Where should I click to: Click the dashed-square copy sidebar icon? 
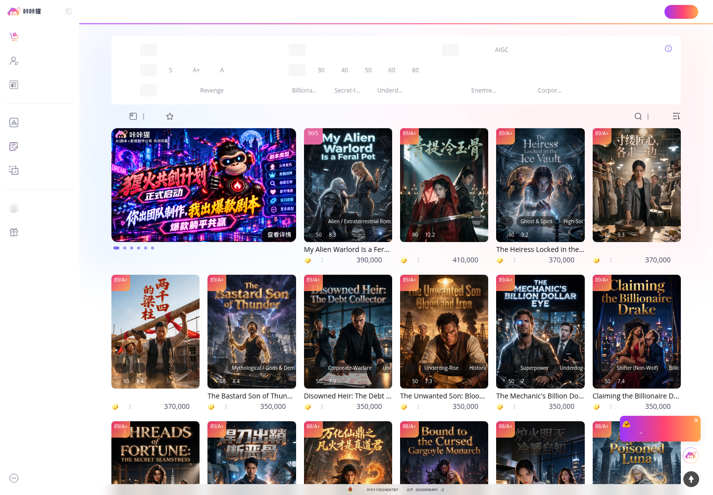pyautogui.click(x=14, y=170)
